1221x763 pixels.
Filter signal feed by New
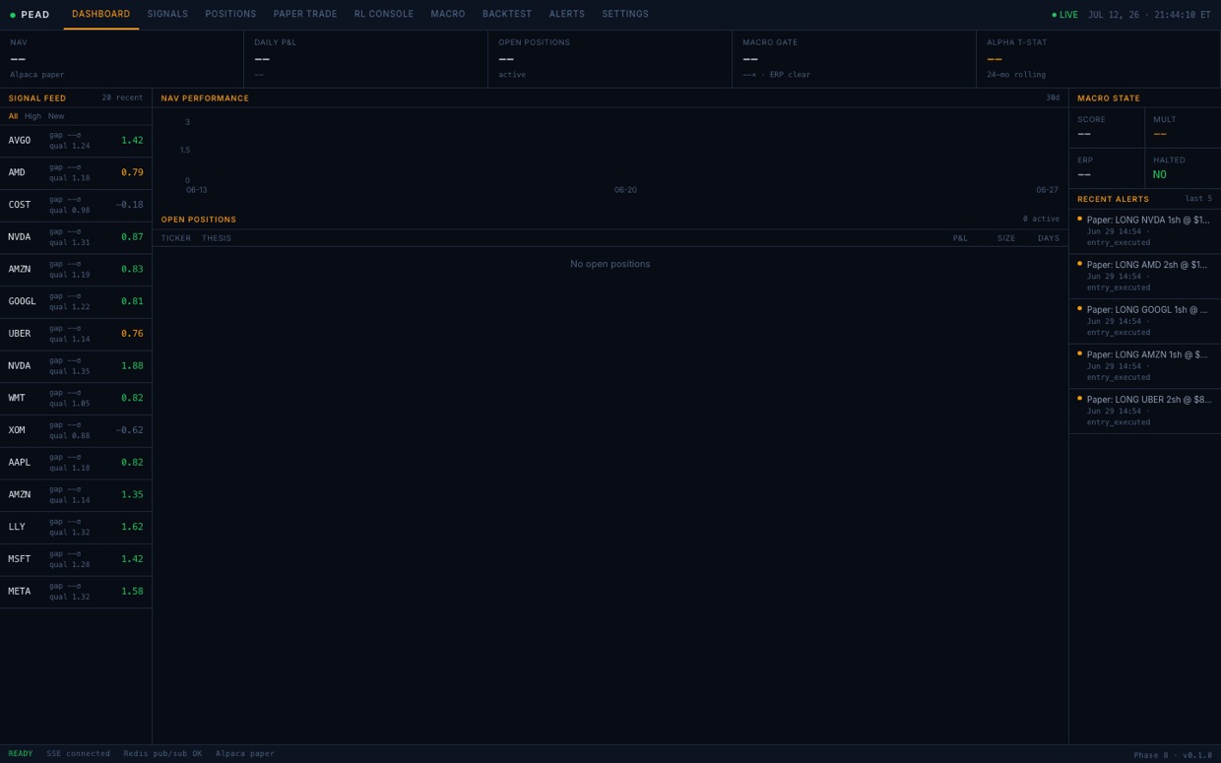tap(56, 116)
